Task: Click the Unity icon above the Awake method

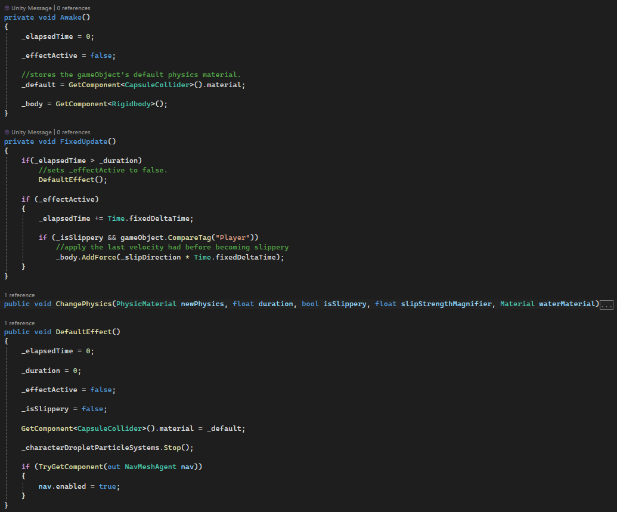Action: click(x=7, y=8)
